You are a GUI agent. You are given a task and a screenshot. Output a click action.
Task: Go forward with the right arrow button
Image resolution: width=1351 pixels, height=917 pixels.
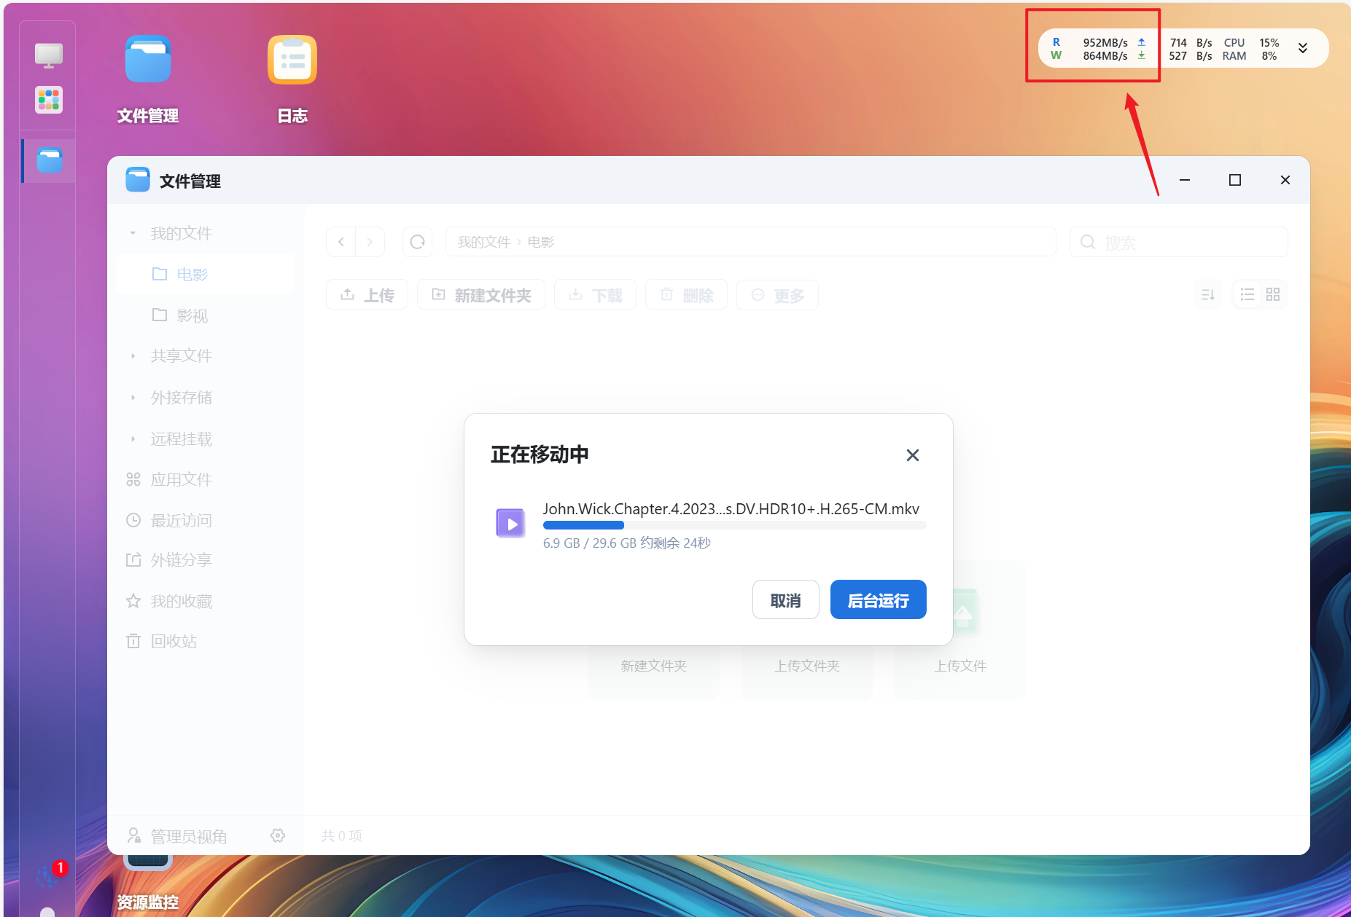coord(370,242)
